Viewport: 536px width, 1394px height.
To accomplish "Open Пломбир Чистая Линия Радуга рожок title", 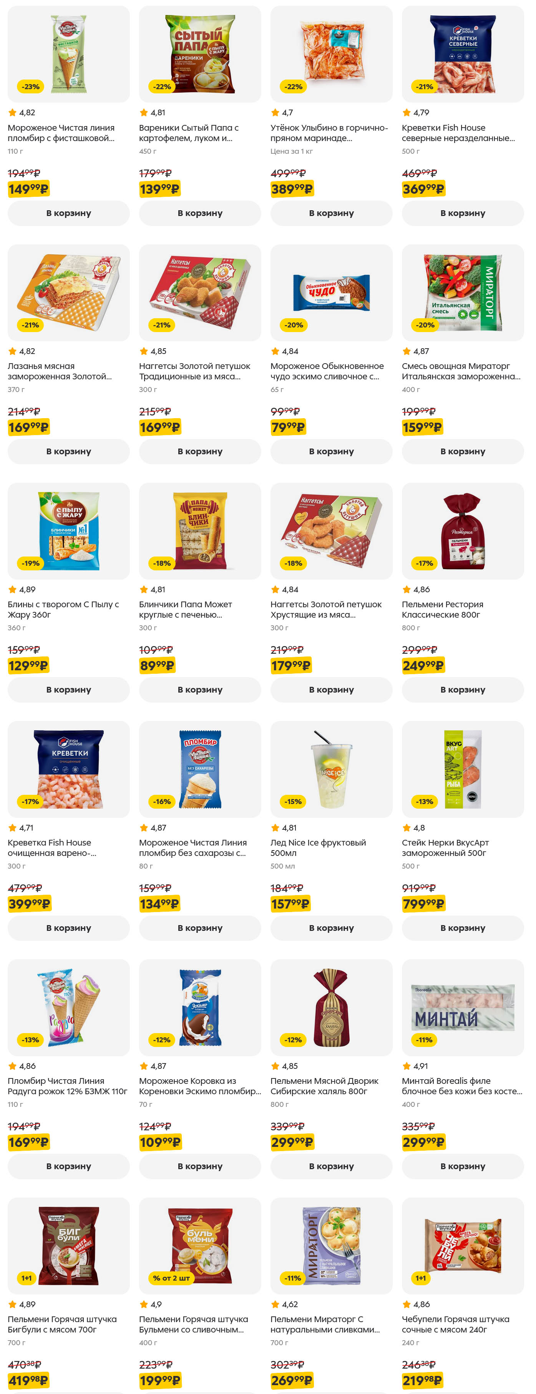I will [67, 1085].
